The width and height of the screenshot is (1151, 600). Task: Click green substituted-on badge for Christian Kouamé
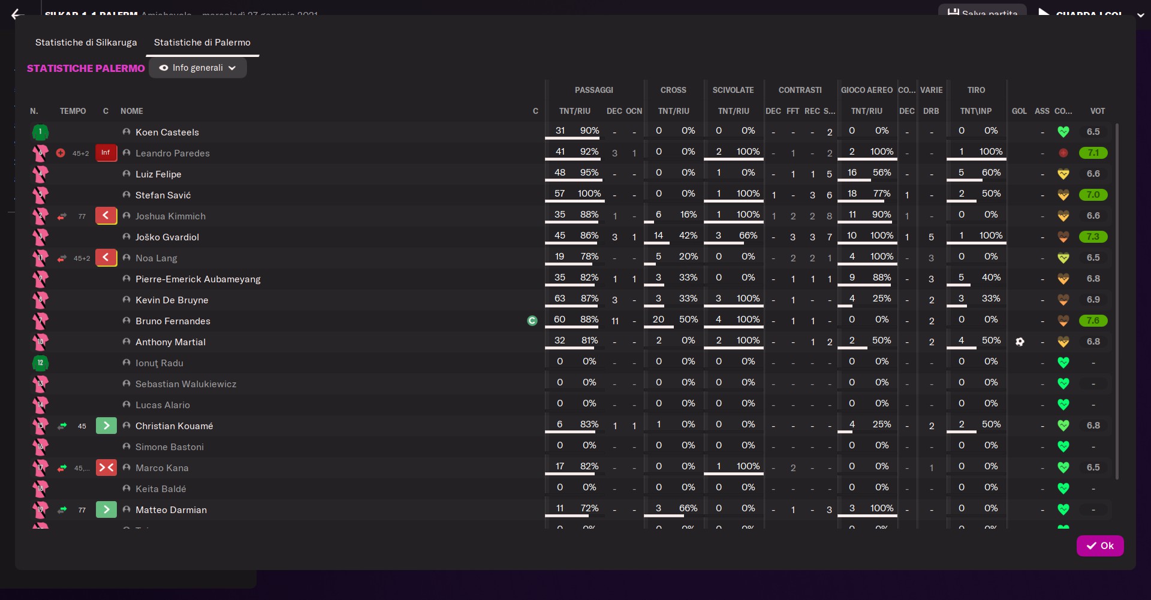106,426
